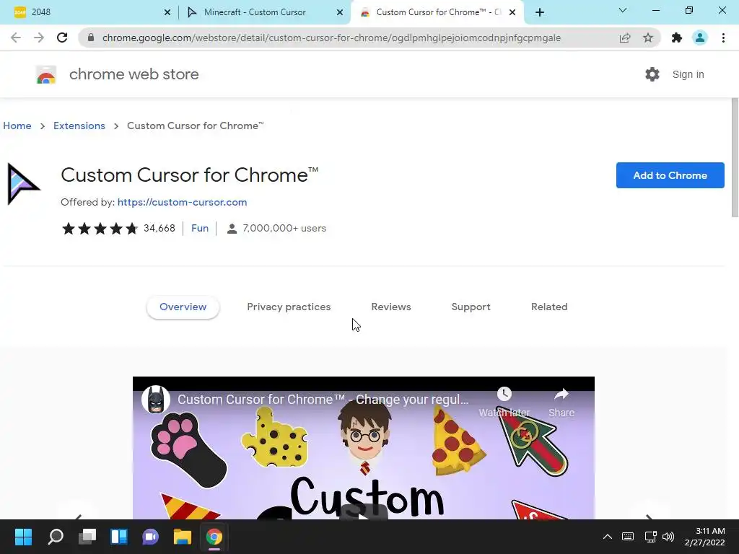Click the 34,668 ratings count
739x554 pixels.
159,229
